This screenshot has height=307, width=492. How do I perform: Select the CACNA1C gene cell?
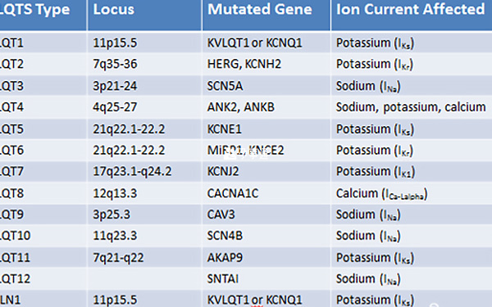point(266,193)
